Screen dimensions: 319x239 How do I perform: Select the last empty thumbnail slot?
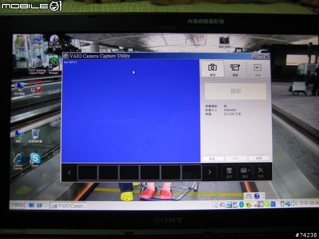[191, 172]
